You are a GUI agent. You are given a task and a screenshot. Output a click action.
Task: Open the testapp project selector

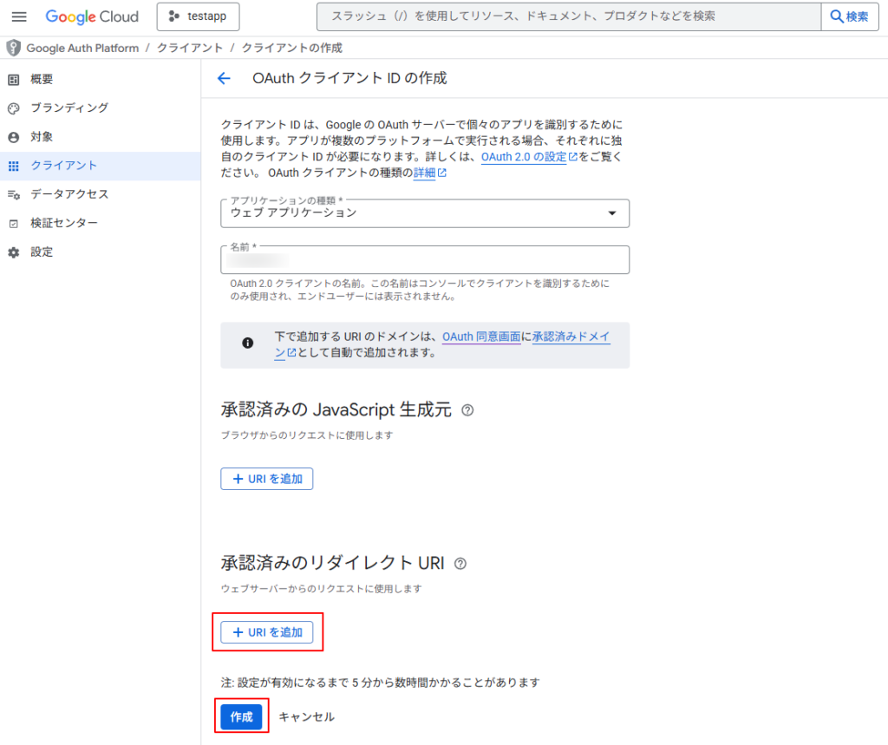(x=198, y=17)
